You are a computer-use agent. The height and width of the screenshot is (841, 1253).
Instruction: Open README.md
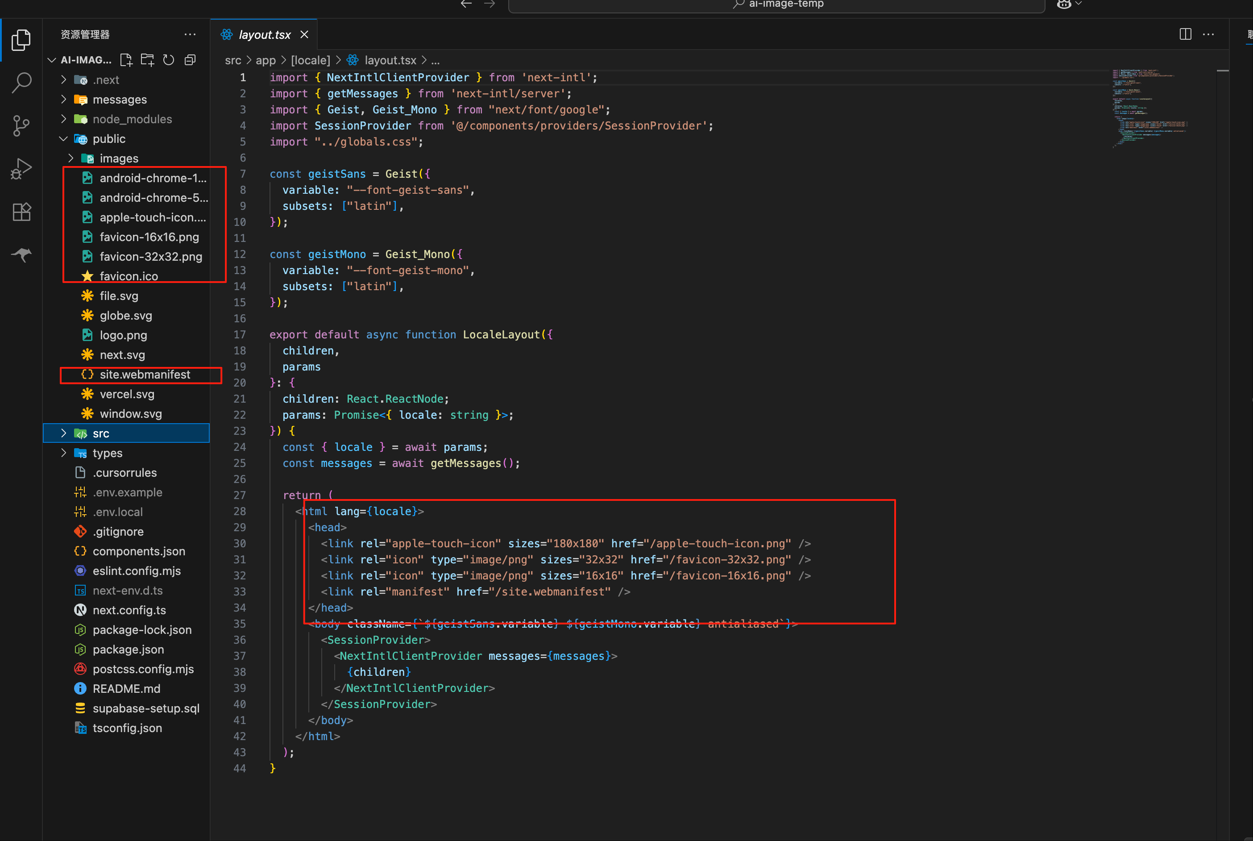(126, 689)
